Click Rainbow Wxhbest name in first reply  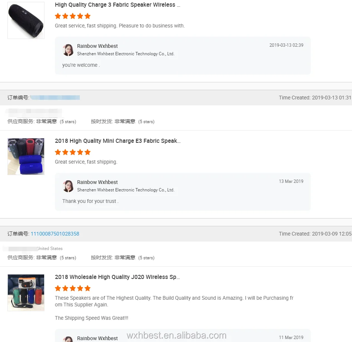pos(98,46)
